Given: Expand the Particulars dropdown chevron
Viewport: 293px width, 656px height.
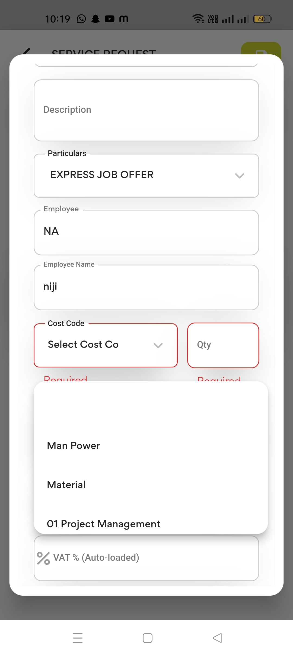Looking at the screenshot, I should pyautogui.click(x=240, y=176).
